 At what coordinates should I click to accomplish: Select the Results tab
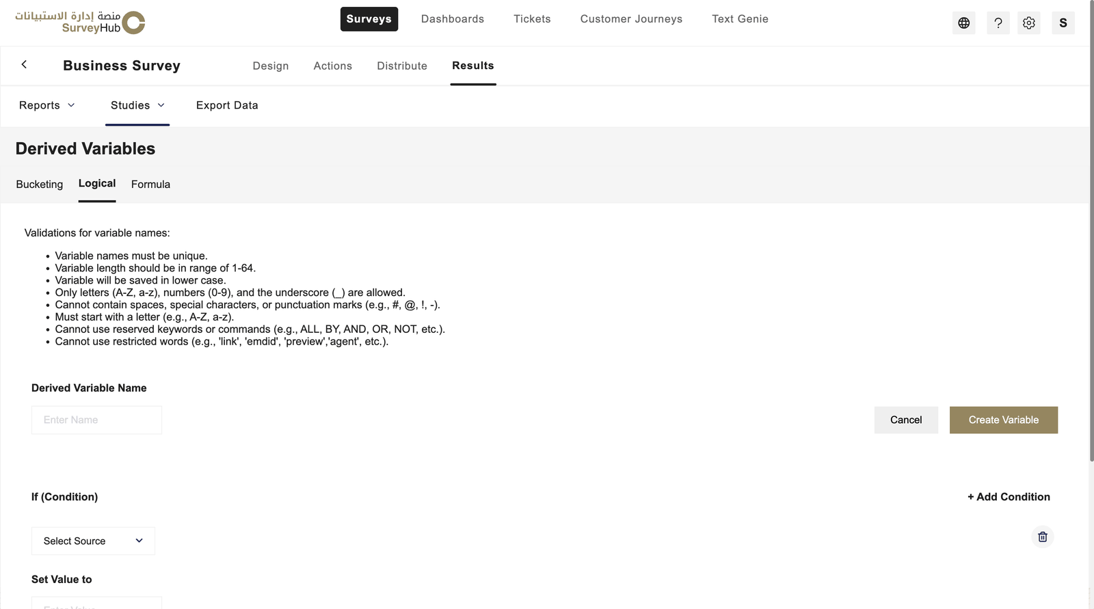473,66
